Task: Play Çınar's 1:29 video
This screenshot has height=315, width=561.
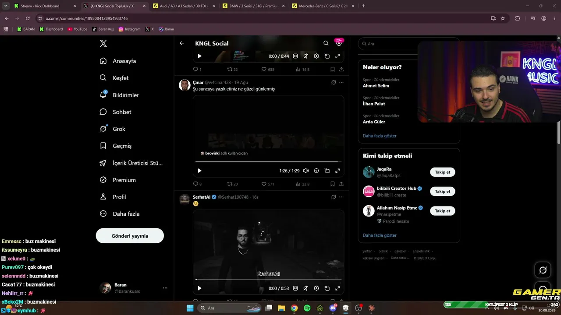Action: [x=199, y=171]
